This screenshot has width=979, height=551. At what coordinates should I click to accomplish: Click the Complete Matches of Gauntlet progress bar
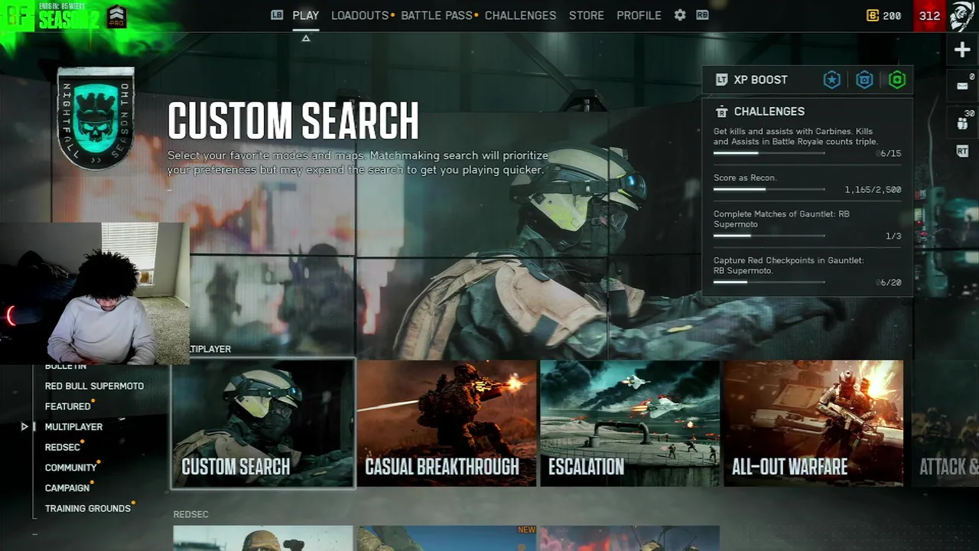(x=769, y=236)
